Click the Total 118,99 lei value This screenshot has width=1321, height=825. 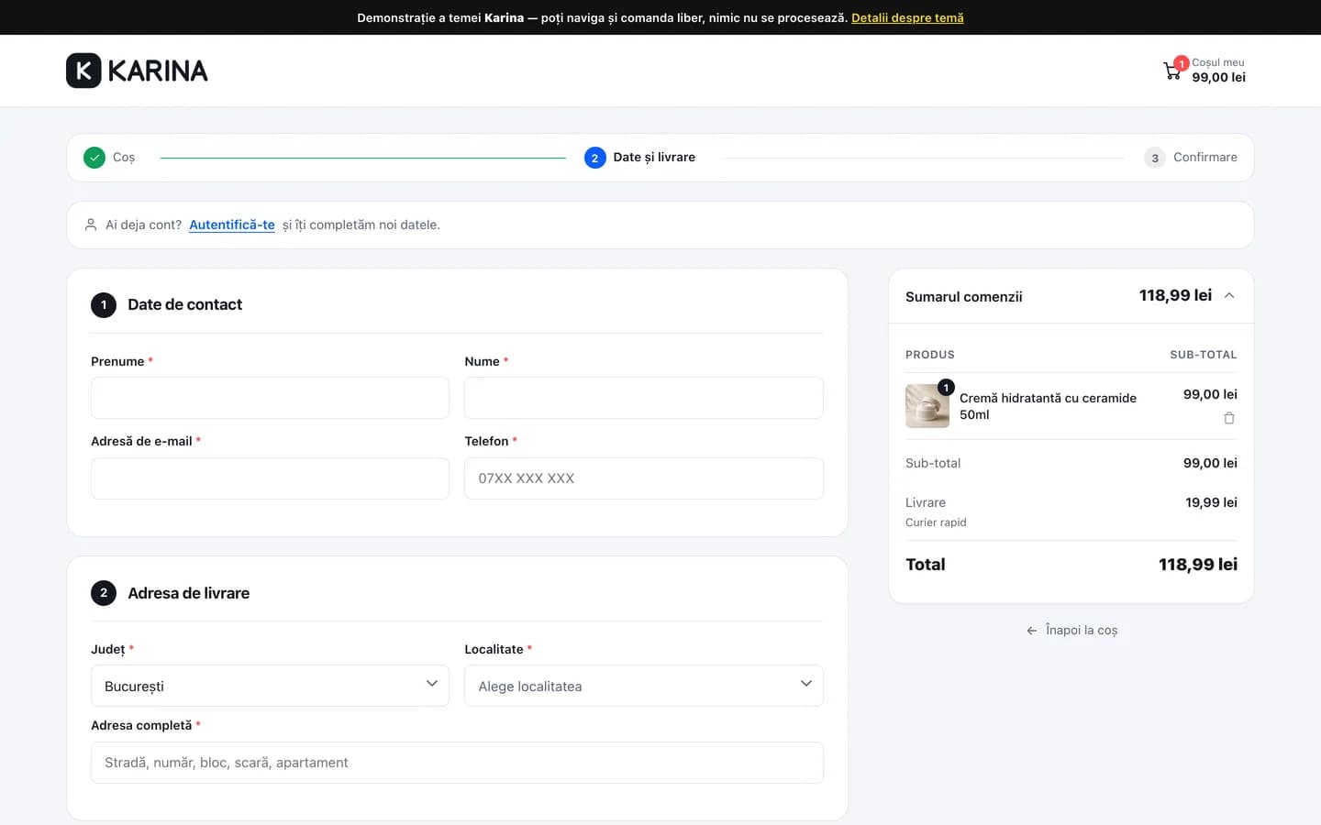1197,565
